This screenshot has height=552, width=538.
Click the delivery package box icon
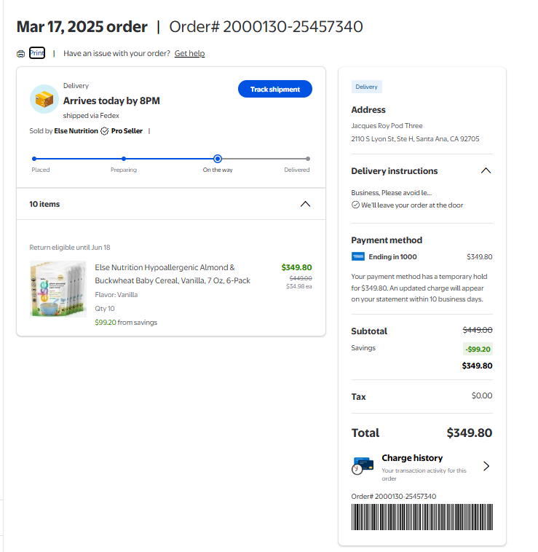click(x=44, y=99)
